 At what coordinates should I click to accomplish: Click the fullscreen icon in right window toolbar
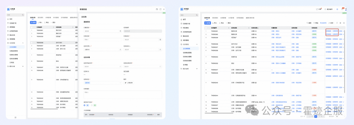(x=344, y=23)
